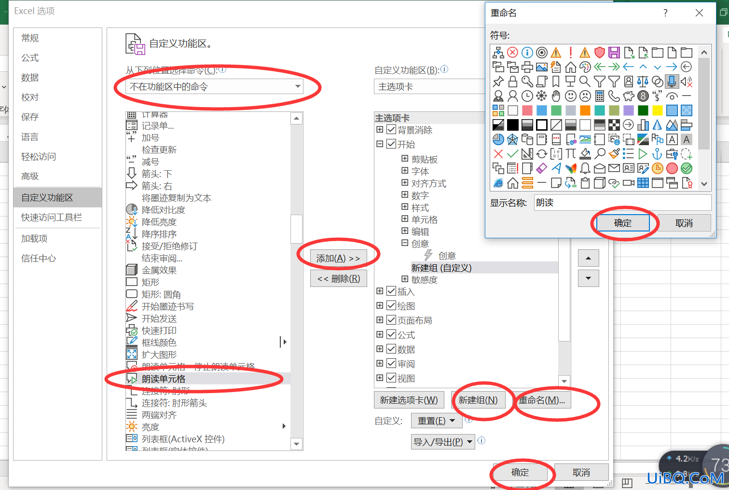Toggle the 绘图 tab checkbox

coord(391,306)
